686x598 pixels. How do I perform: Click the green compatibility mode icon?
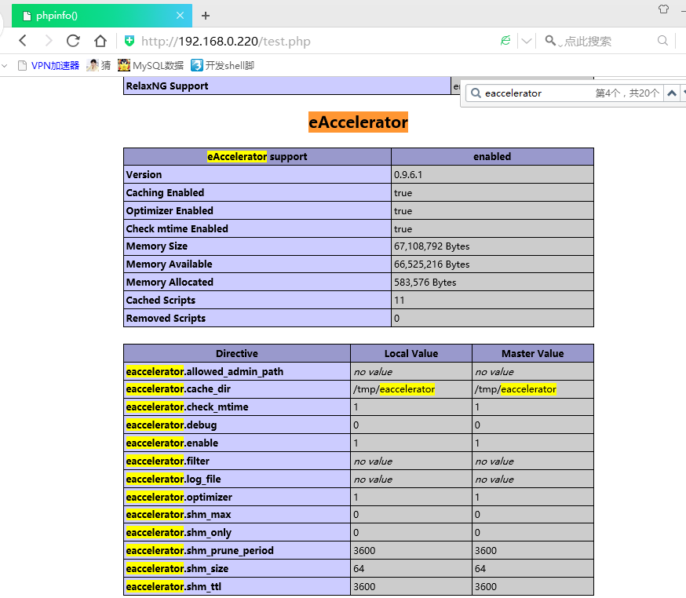click(x=505, y=41)
